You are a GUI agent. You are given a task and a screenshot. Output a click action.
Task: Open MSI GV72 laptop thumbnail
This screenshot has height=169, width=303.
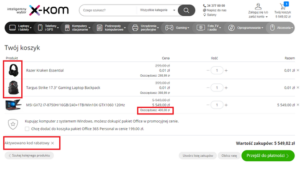click(x=13, y=105)
